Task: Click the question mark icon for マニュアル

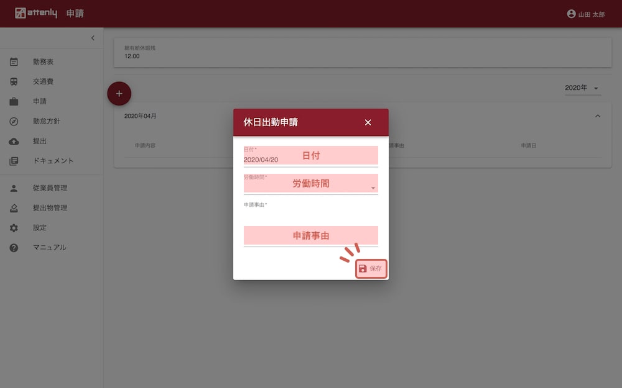Action: pyautogui.click(x=14, y=248)
